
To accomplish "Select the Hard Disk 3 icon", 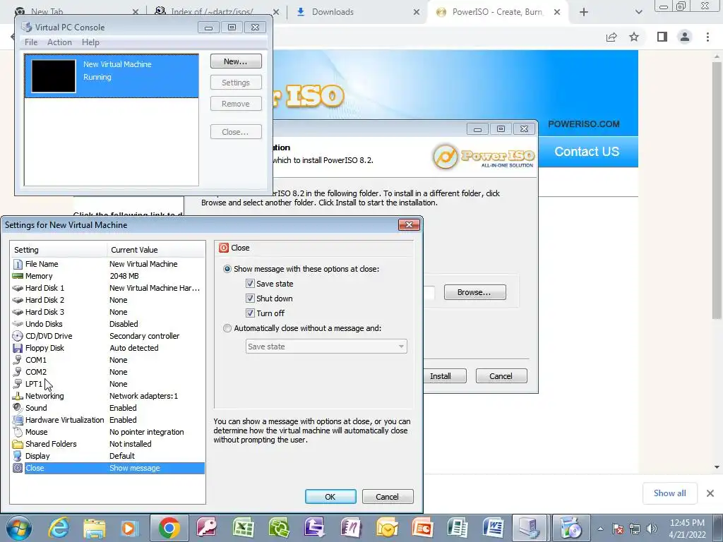I will coord(18,312).
